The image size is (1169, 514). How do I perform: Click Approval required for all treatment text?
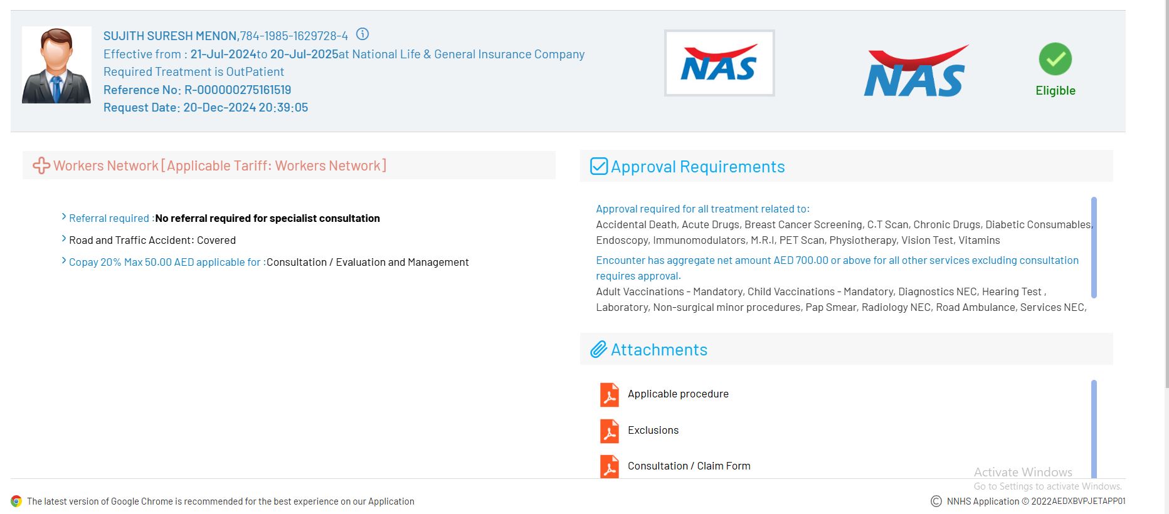tap(702, 209)
